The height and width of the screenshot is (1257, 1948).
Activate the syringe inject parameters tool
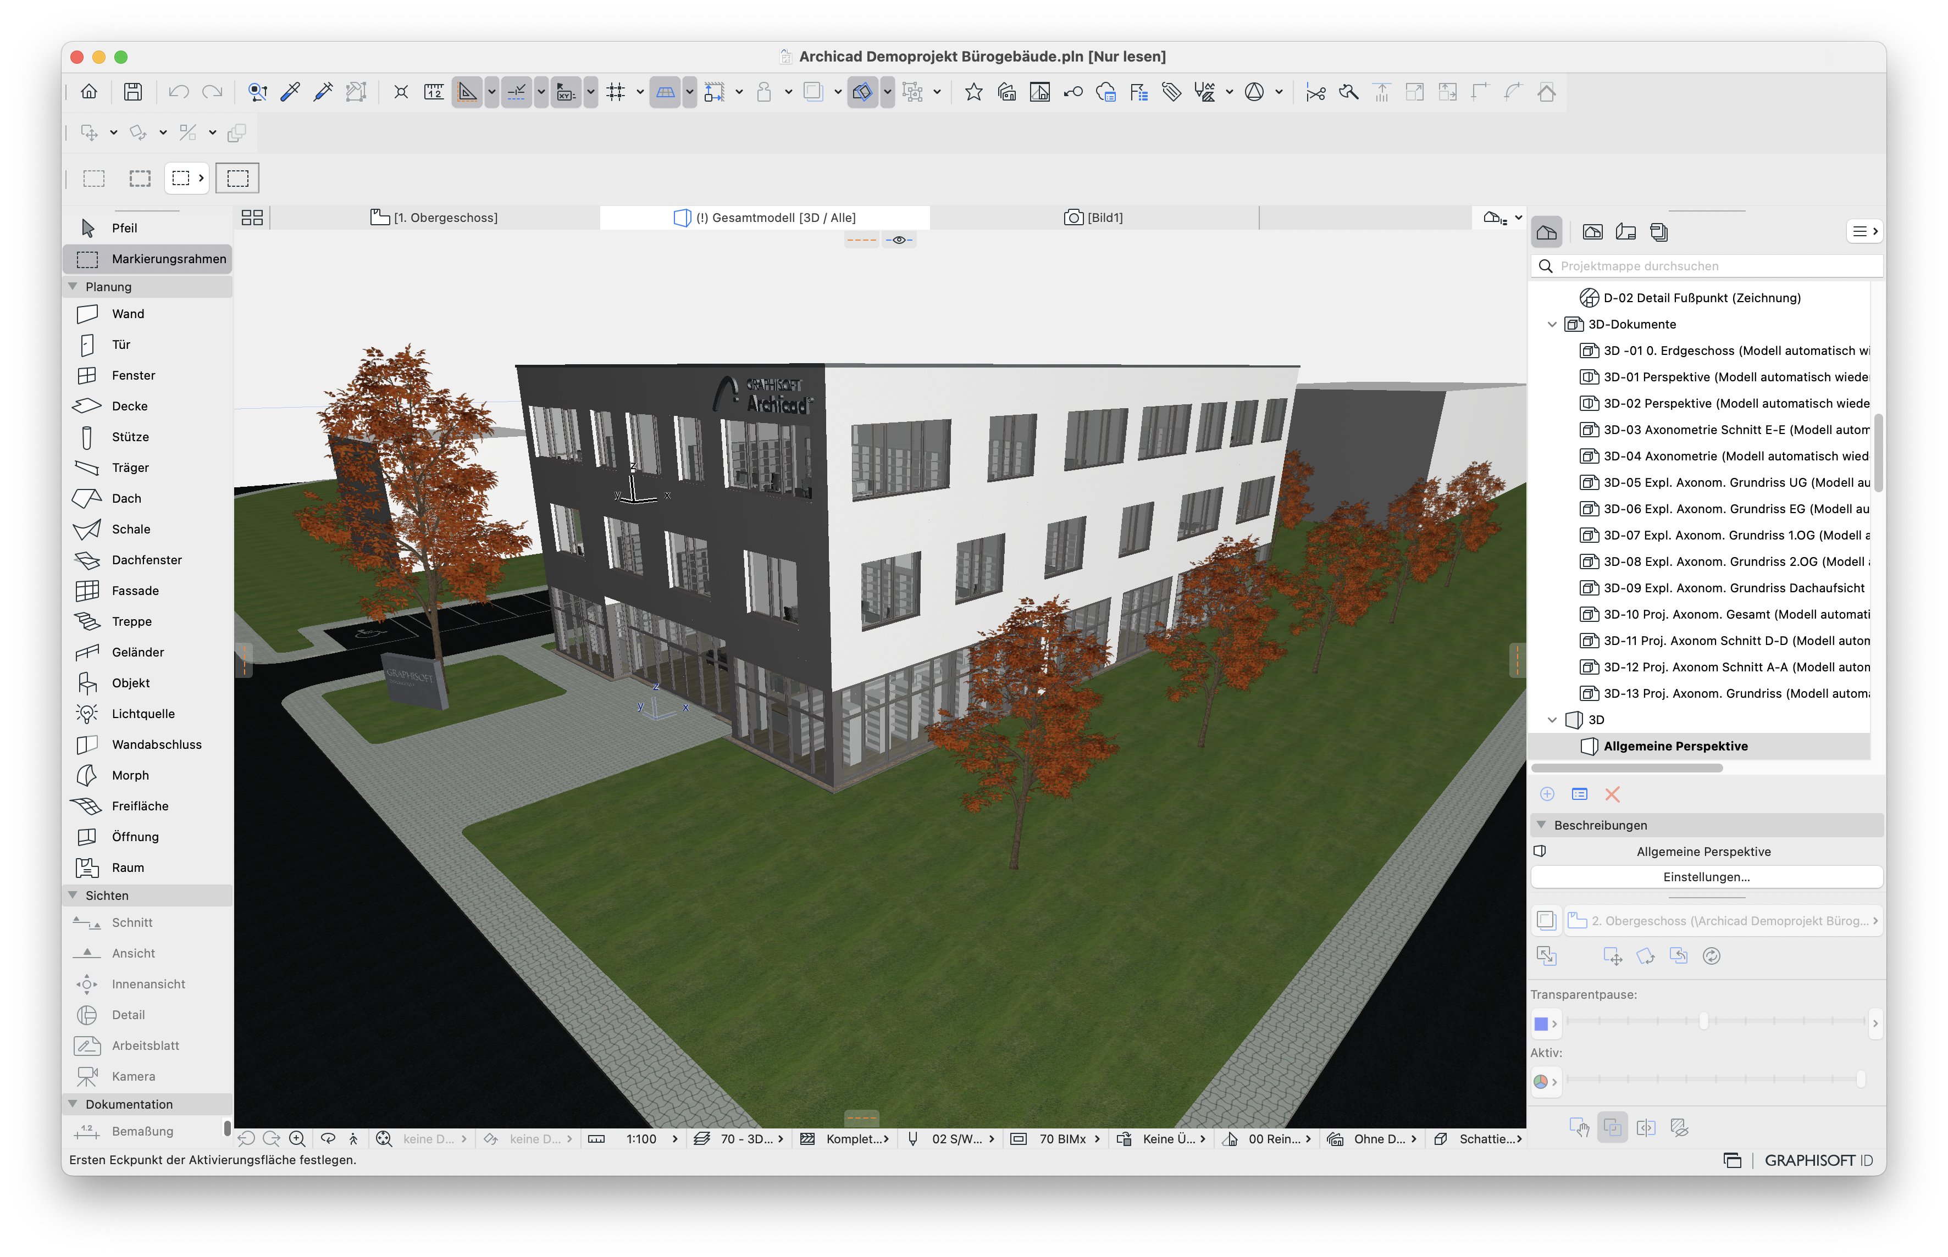tap(323, 92)
